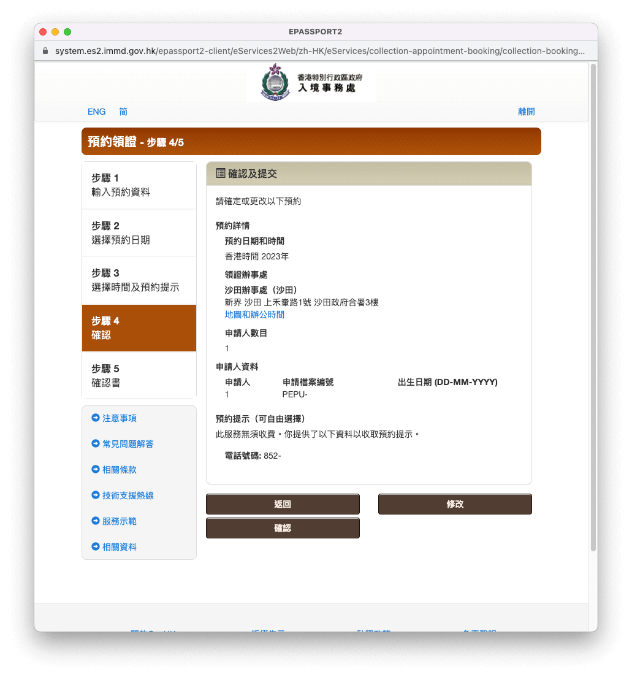Click the 申請人資料 heading
The height and width of the screenshot is (677, 632).
(237, 367)
